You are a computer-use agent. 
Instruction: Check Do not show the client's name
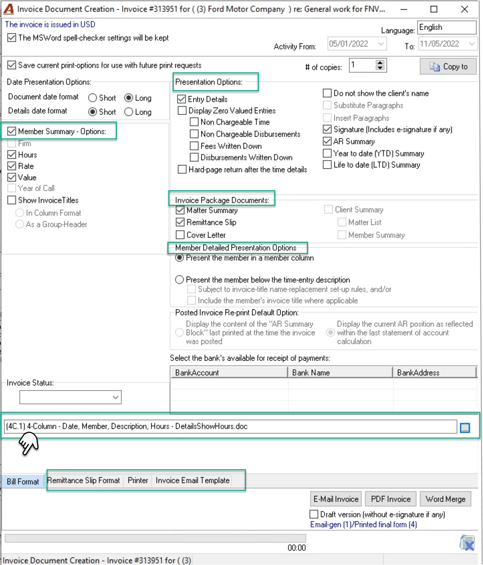click(327, 93)
